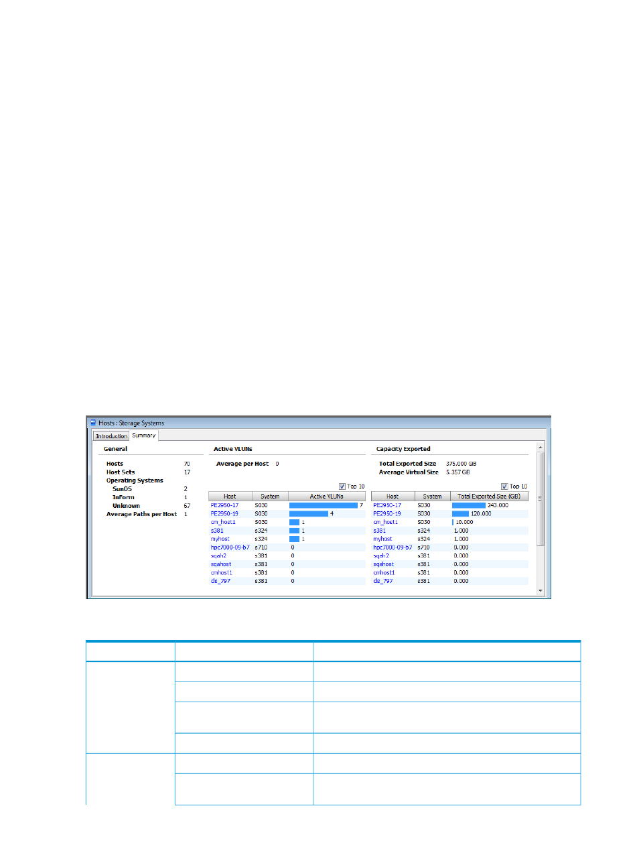Click scrollbar down arrow of summary panel
The image size is (639, 851).
click(x=541, y=591)
